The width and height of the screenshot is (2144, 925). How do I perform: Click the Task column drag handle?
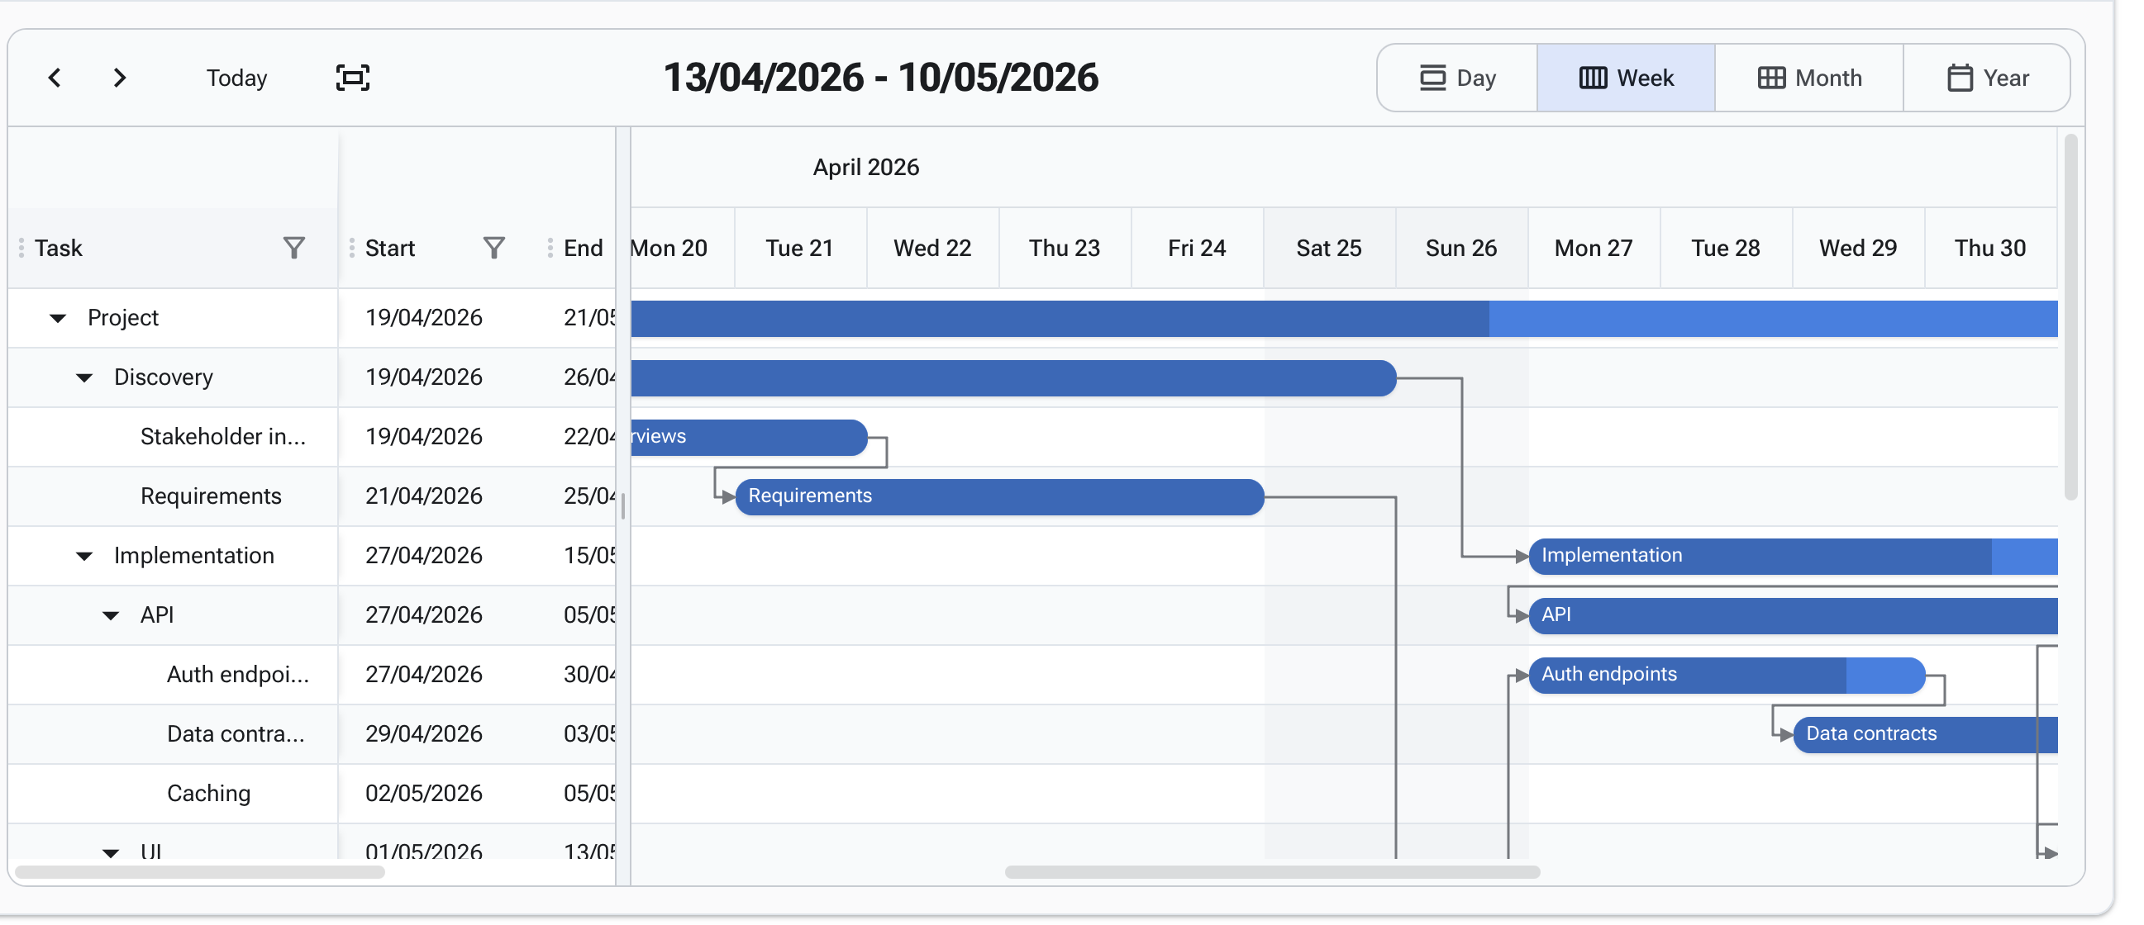coord(21,248)
